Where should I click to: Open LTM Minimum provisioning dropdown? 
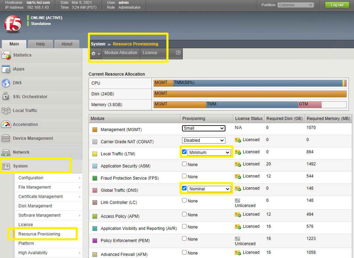click(x=209, y=153)
